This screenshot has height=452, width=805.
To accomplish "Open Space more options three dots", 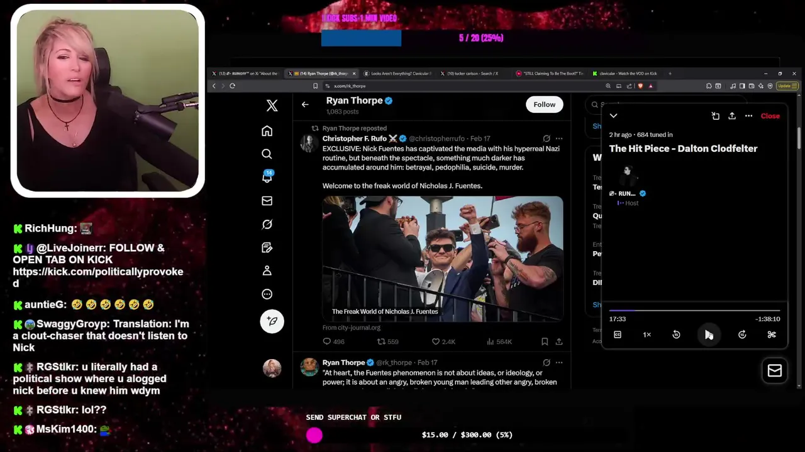I will pos(748,116).
